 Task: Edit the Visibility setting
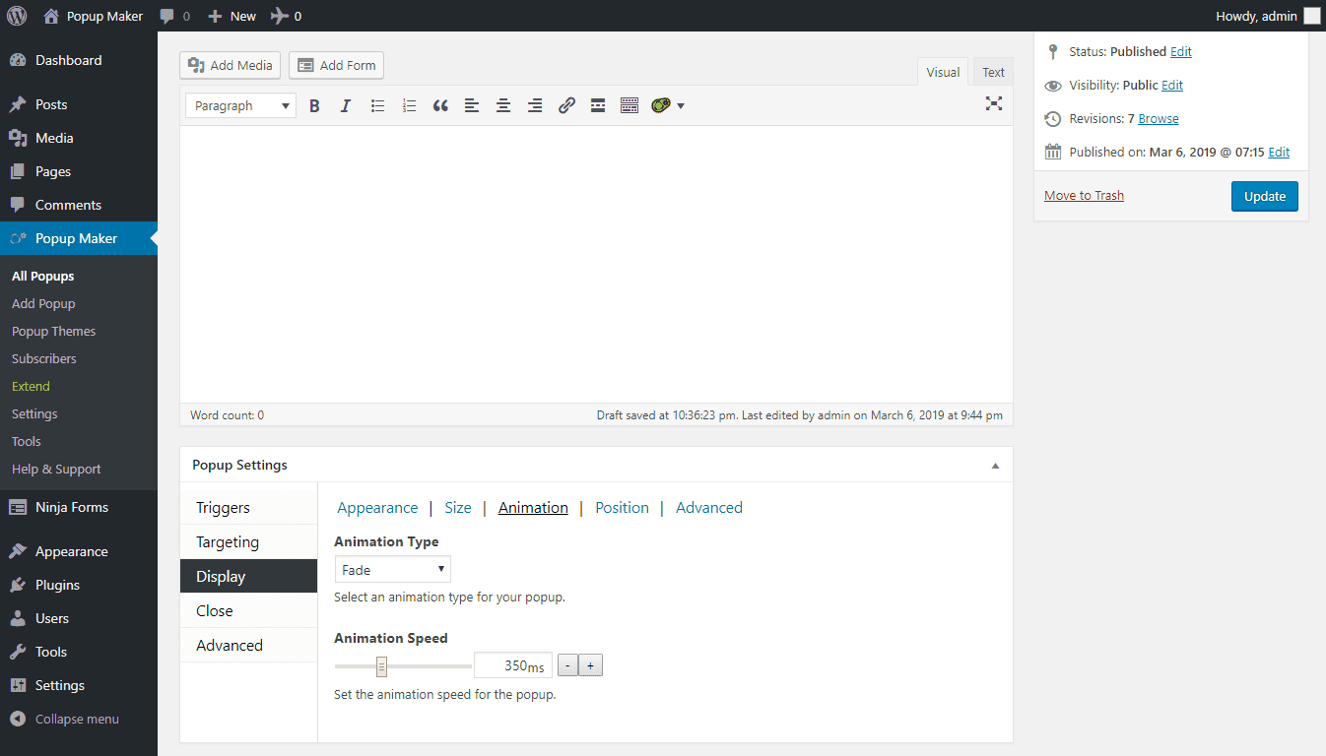pos(1172,85)
